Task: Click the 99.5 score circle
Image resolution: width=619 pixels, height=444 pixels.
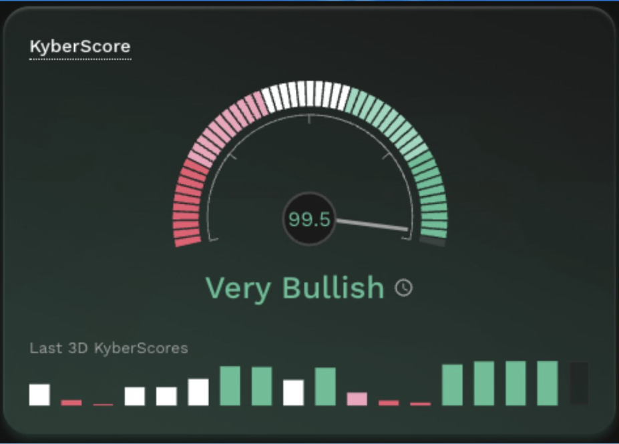Action: [309, 219]
